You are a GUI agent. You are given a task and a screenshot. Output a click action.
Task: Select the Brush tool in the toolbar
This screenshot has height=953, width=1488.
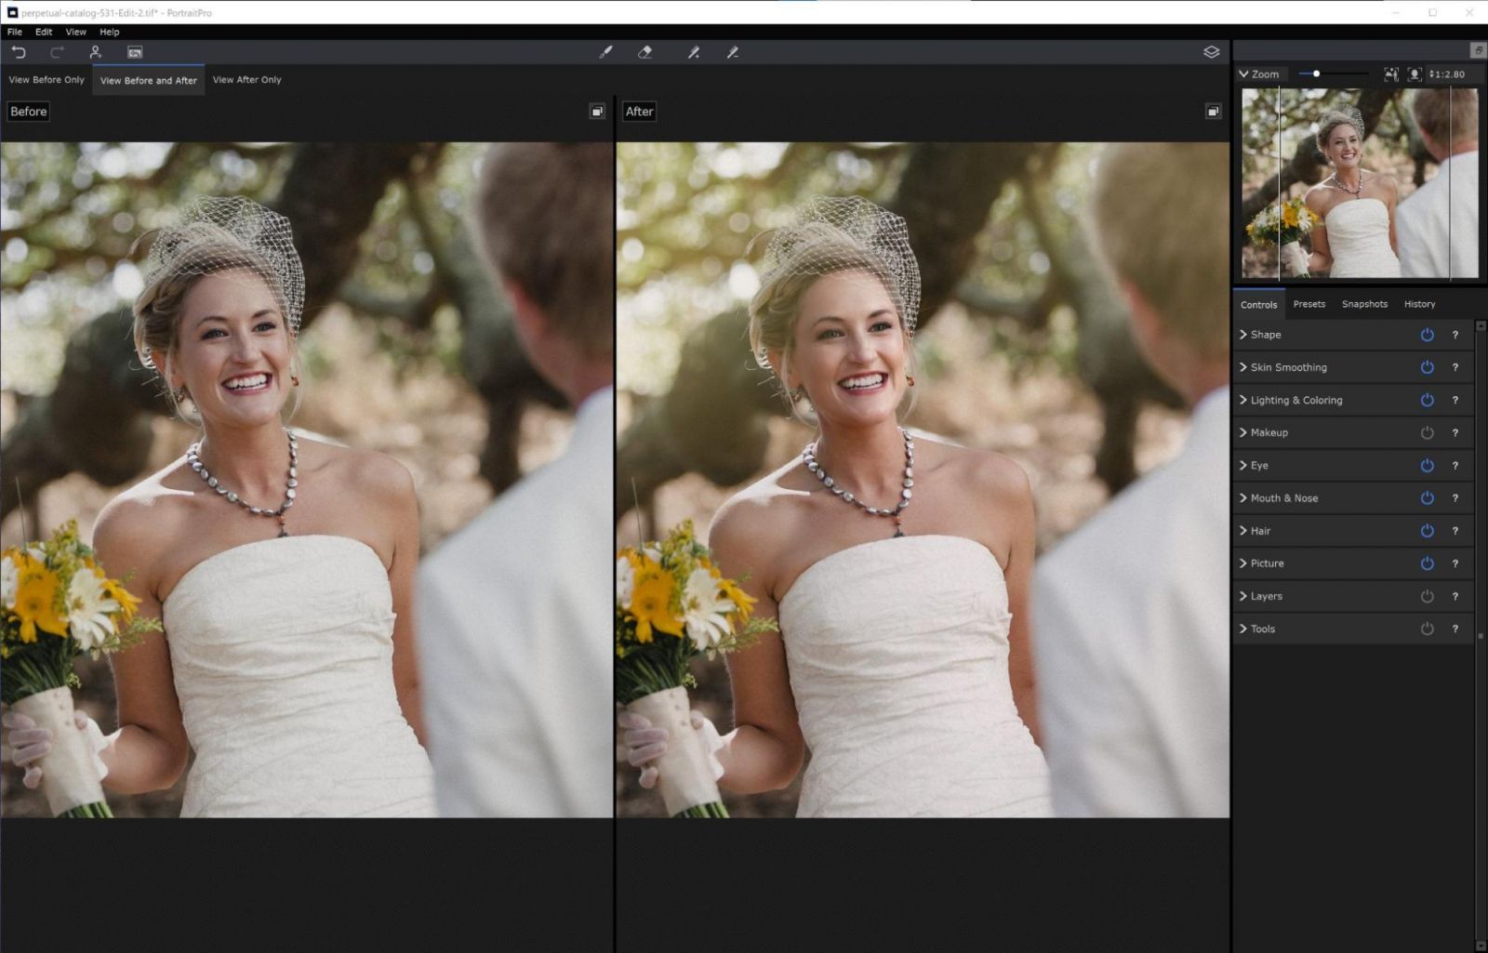(x=605, y=52)
